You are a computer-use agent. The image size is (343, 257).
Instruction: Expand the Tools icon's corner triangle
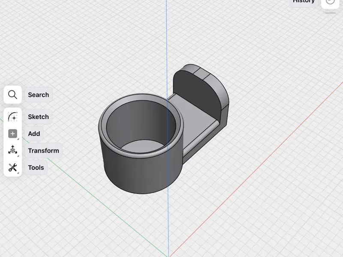(x=18, y=173)
